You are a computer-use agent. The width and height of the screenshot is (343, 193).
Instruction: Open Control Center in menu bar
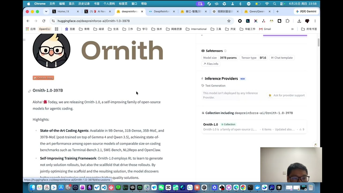point(282,4)
